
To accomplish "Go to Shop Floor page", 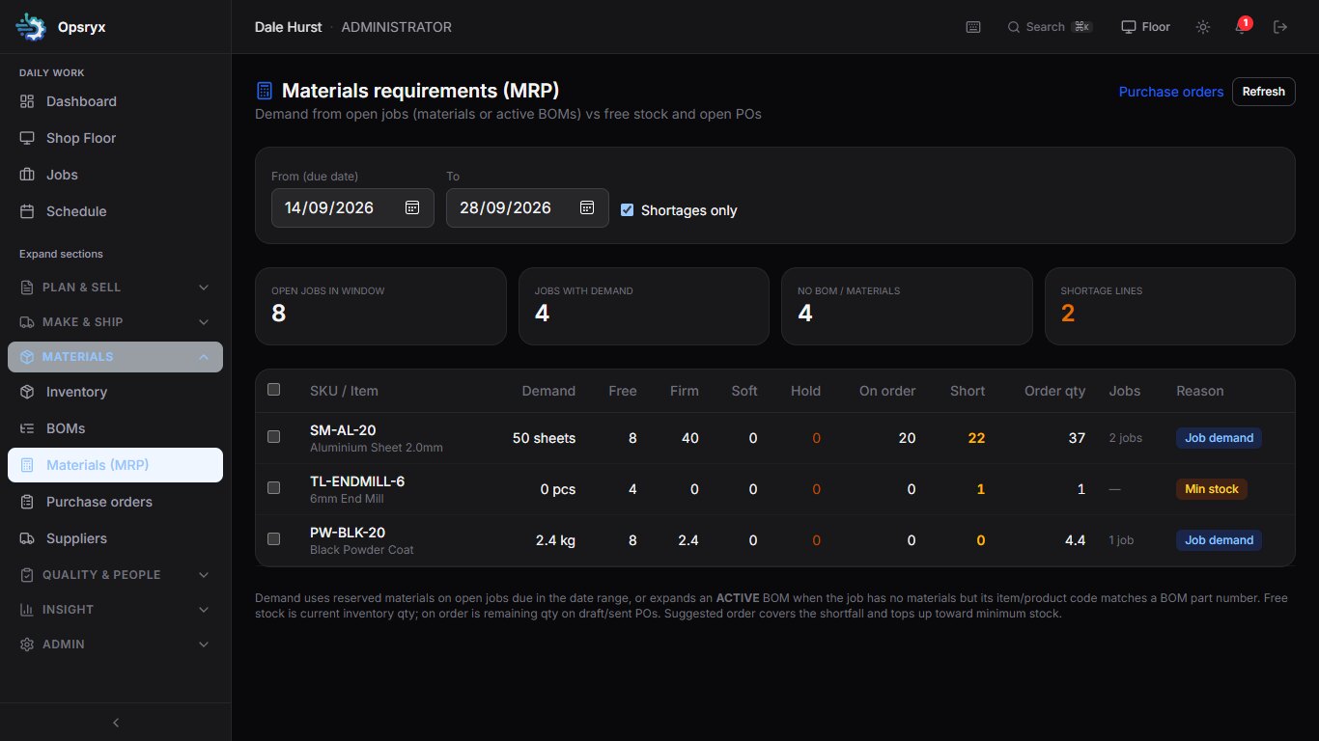I will (x=115, y=138).
